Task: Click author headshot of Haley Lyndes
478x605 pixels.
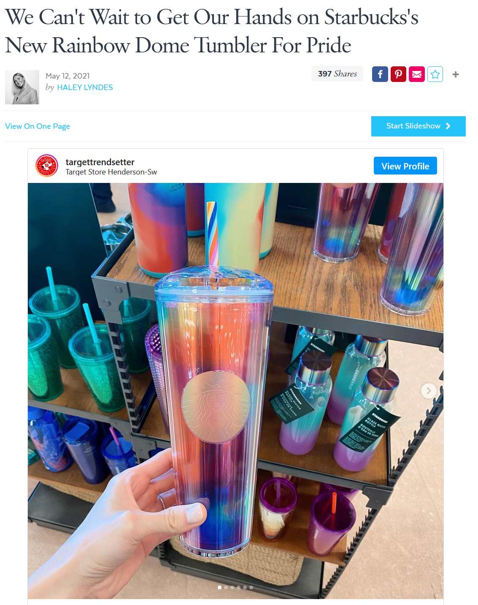Action: tap(22, 87)
